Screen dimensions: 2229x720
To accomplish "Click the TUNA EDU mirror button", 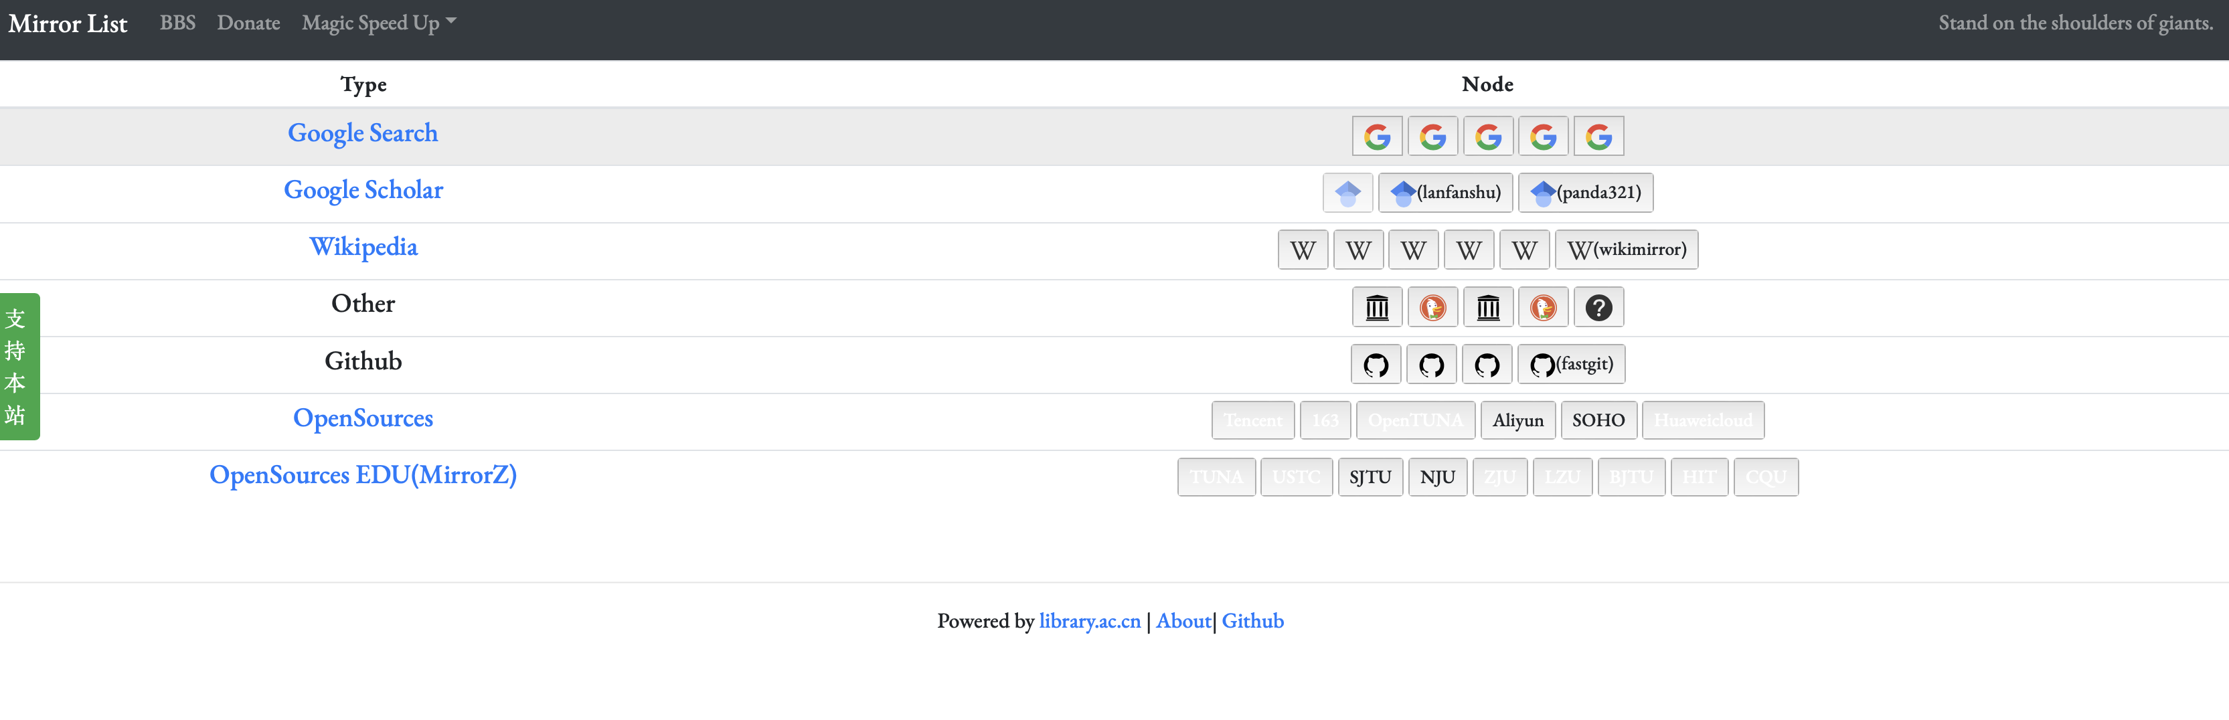I will click(1216, 478).
